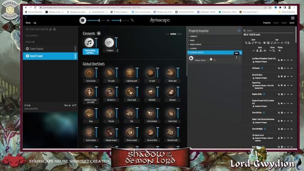Trigger the Fire spell one-shot
This screenshot has height=171, width=304.
click(110, 73)
